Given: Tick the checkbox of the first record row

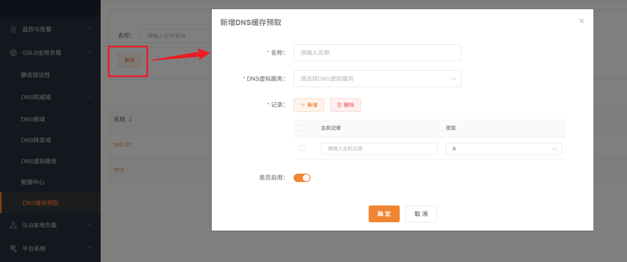Looking at the screenshot, I should tap(302, 148).
